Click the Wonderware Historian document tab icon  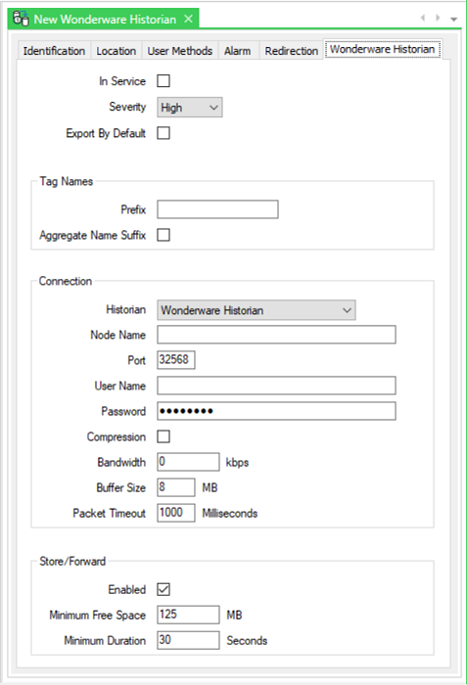point(21,19)
